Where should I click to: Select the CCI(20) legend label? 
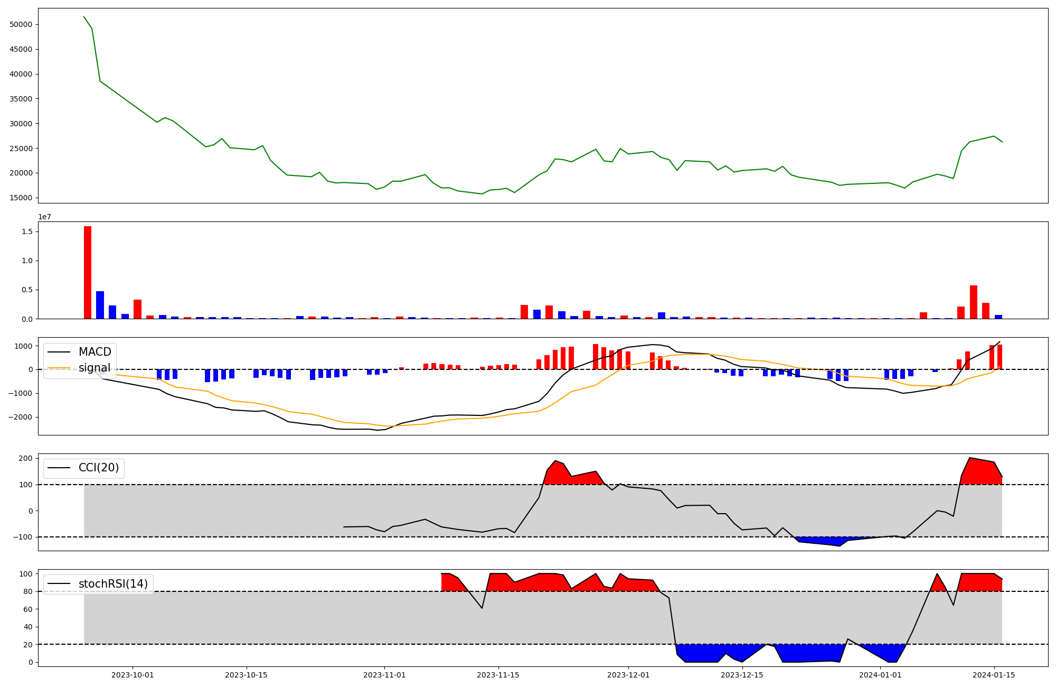click(x=99, y=468)
